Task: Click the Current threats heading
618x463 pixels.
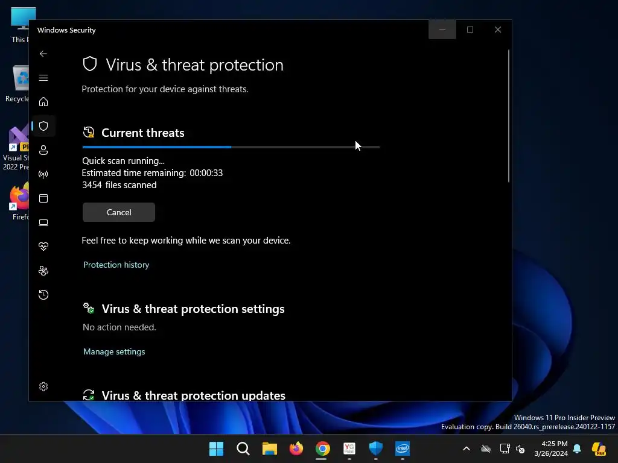Action: click(142, 133)
